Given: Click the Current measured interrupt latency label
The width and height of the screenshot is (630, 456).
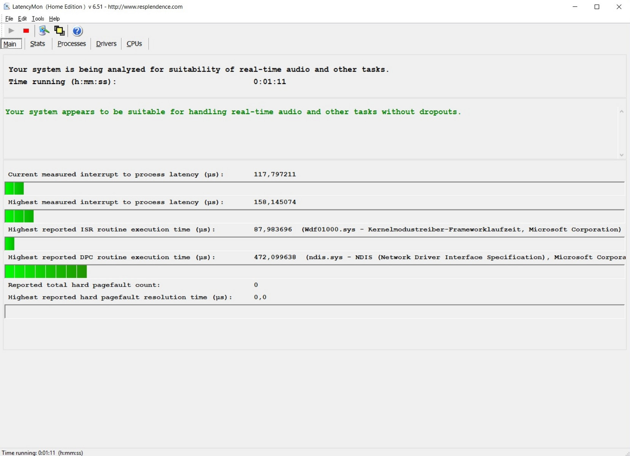Looking at the screenshot, I should (116, 174).
